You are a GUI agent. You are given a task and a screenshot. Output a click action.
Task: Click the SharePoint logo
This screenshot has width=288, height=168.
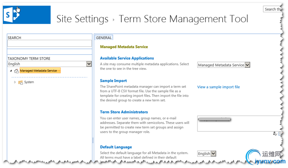(x=27, y=15)
